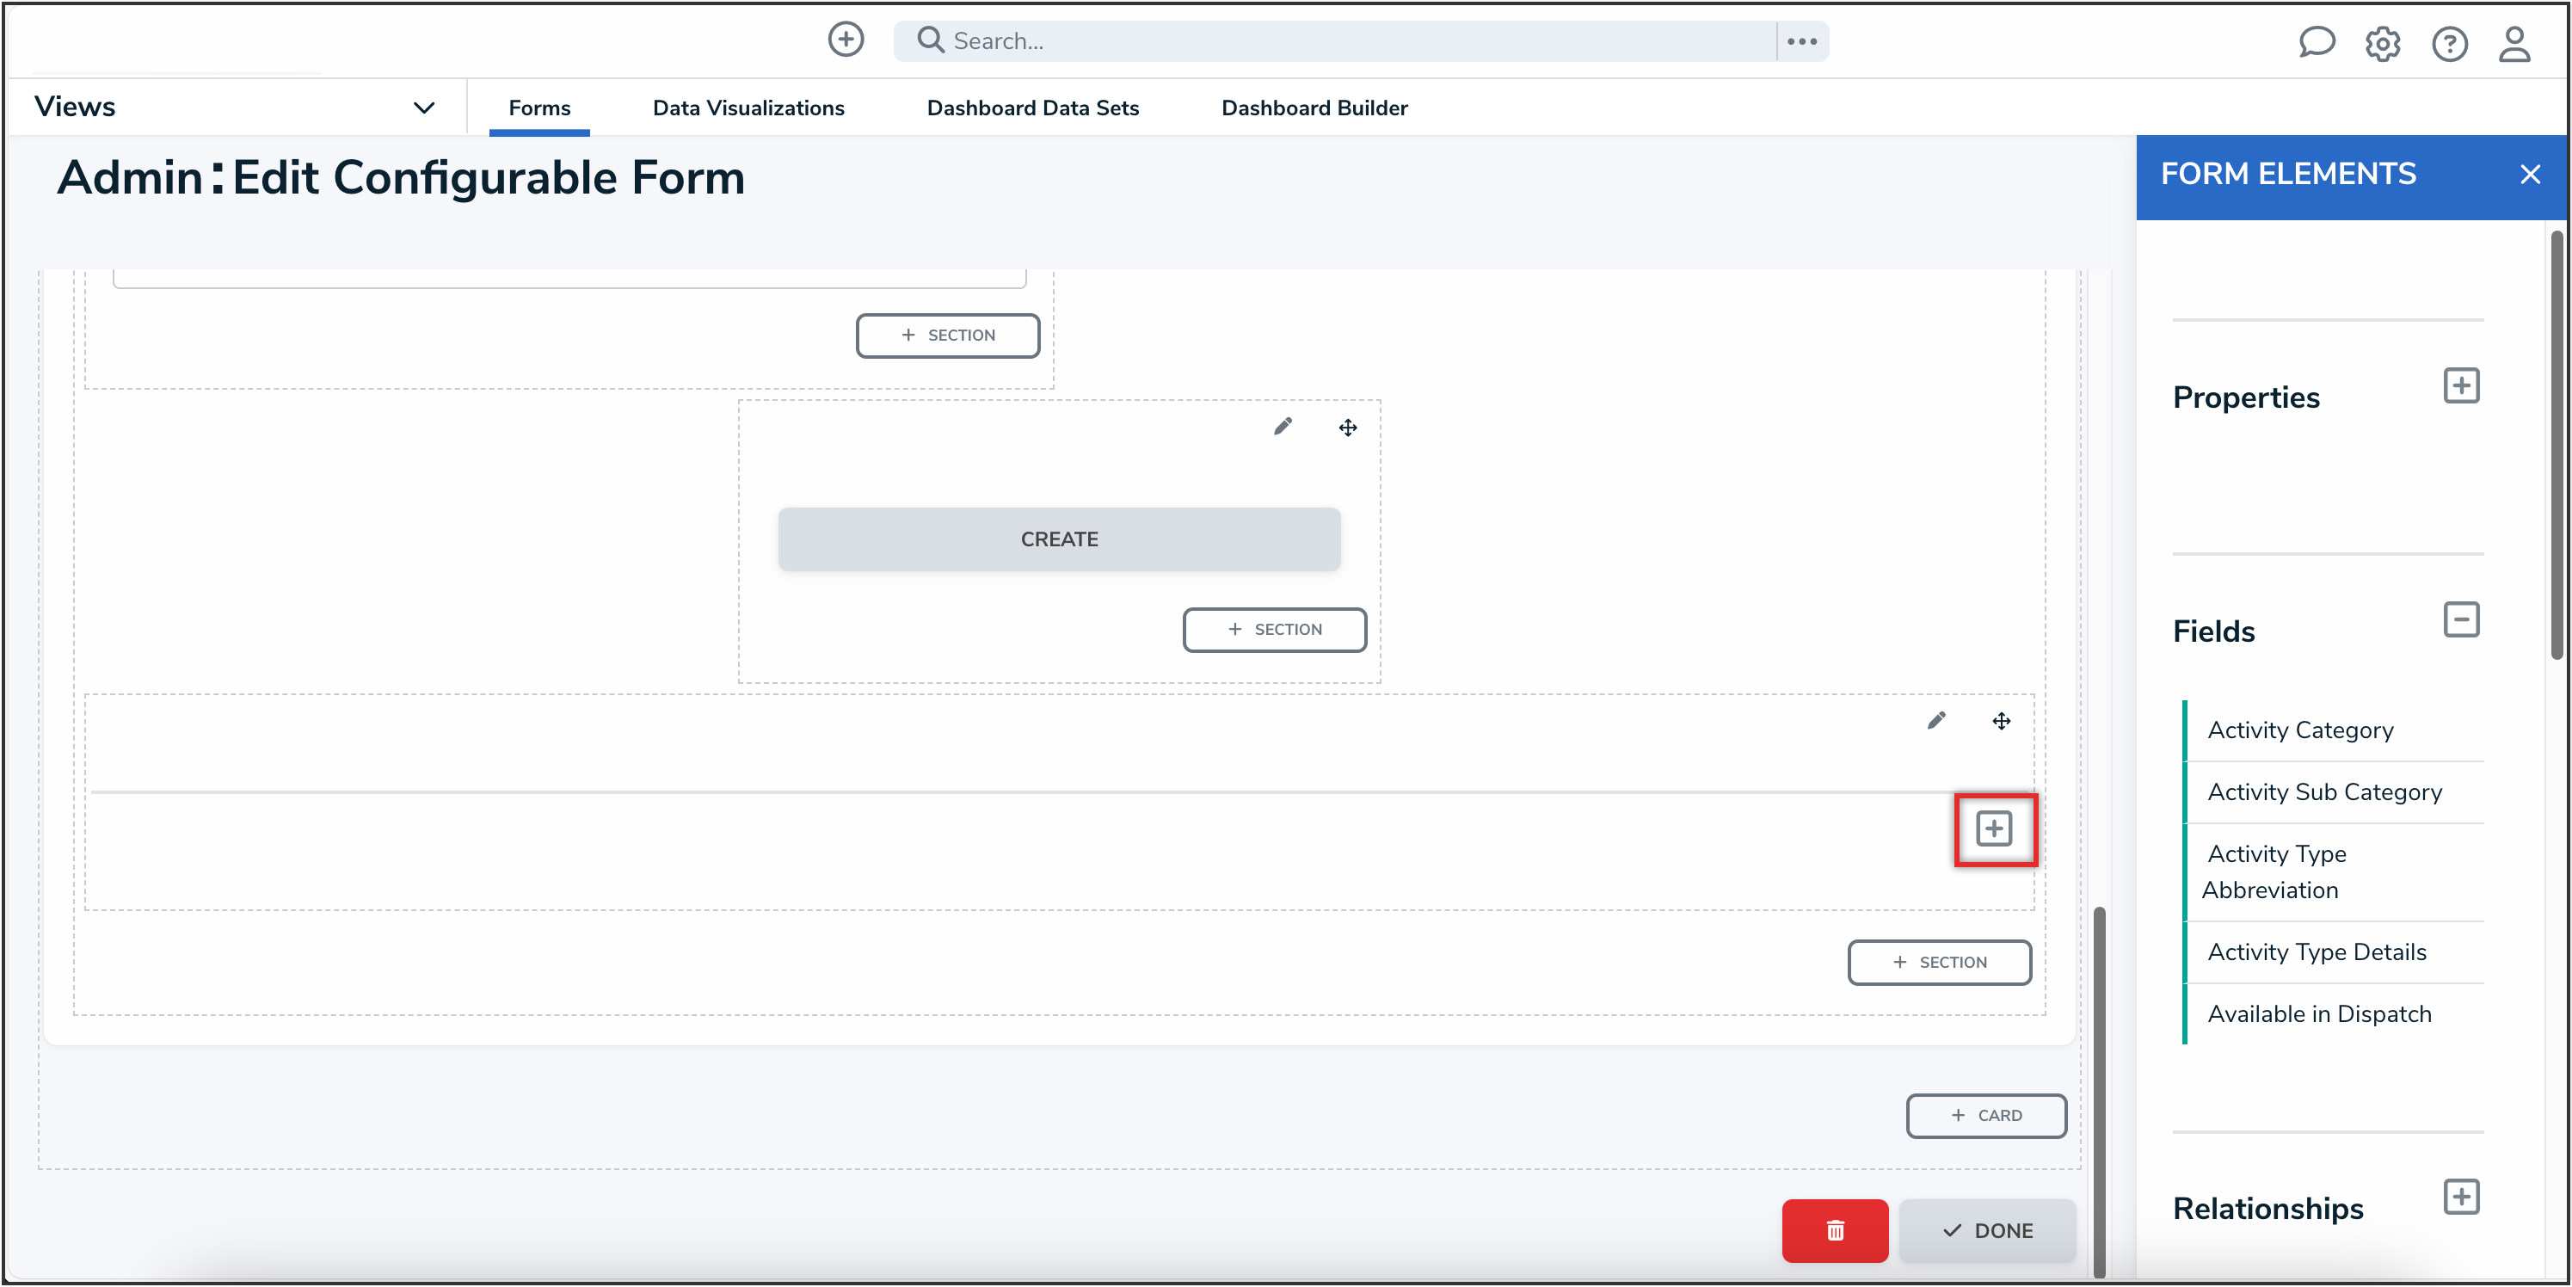Click the DONE button
2572x1287 pixels.
tap(1987, 1230)
